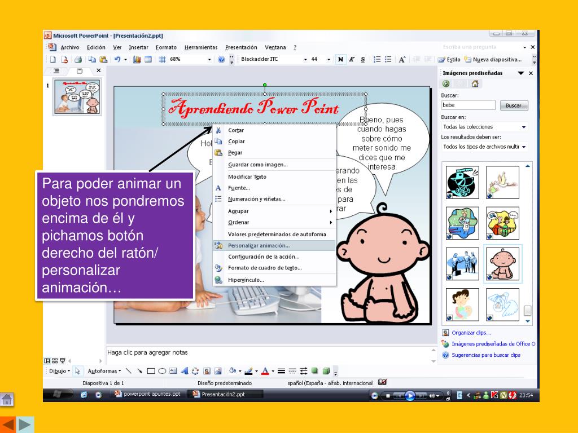Select slide 1 thumbnail
The height and width of the screenshot is (433, 578).
[77, 97]
